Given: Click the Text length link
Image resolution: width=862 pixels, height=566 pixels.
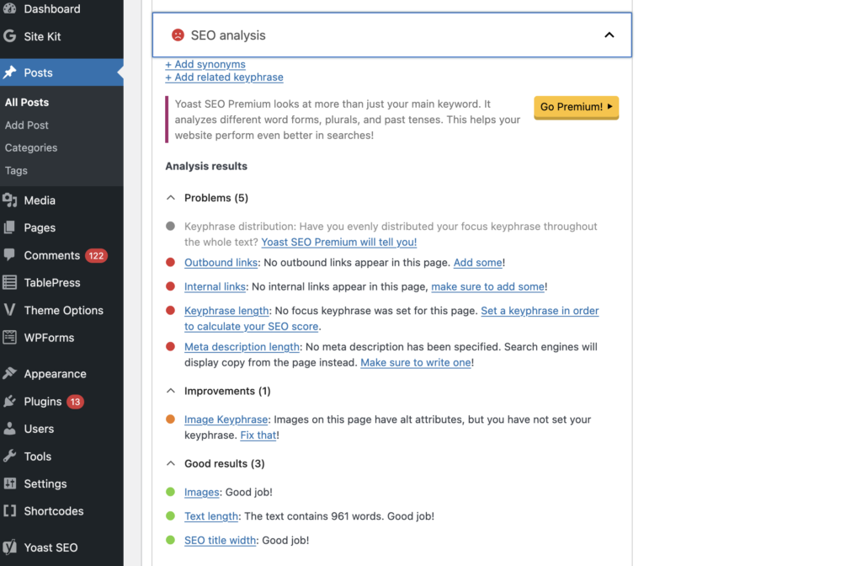Looking at the screenshot, I should [210, 516].
